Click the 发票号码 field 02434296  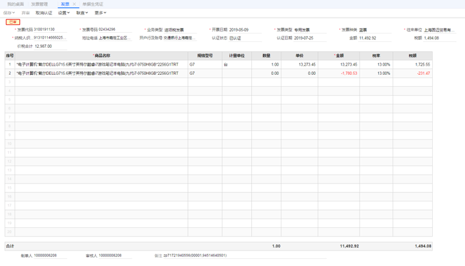pyautogui.click(x=115, y=30)
